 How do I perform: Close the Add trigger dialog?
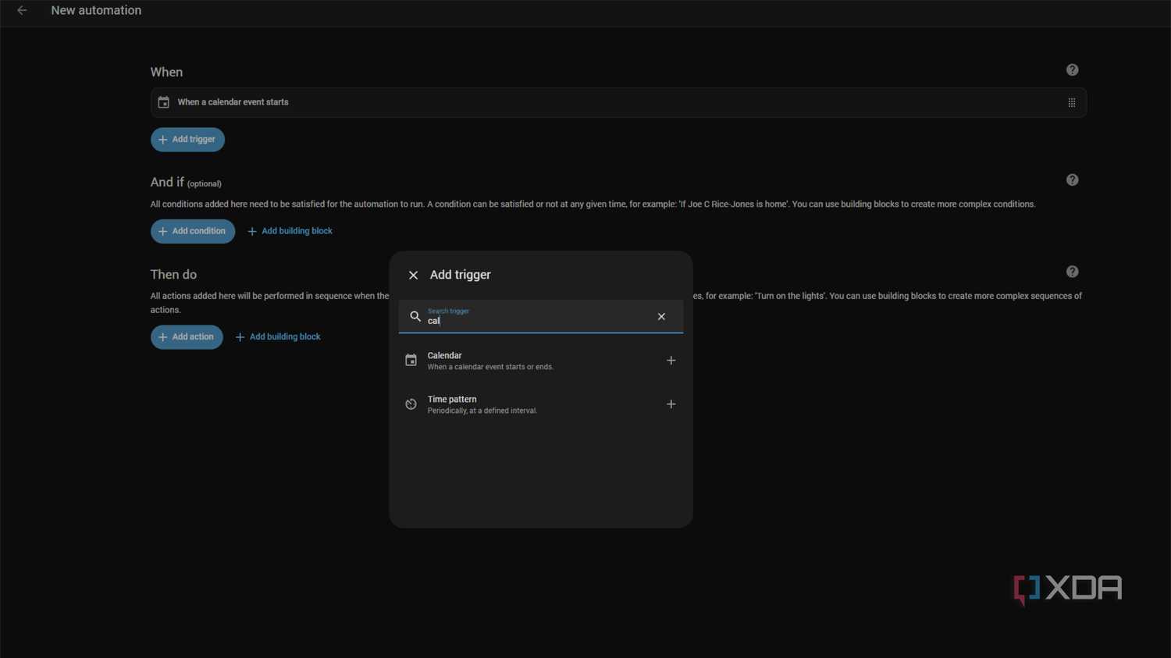tap(413, 275)
